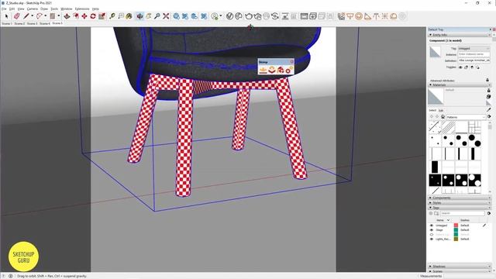496x279 pixels.
Task: Click the Stage tag teal color swatch
Action: coord(456,230)
